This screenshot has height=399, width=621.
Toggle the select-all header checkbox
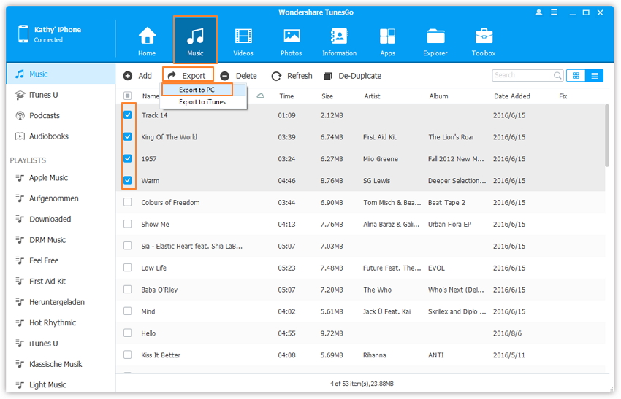(128, 96)
